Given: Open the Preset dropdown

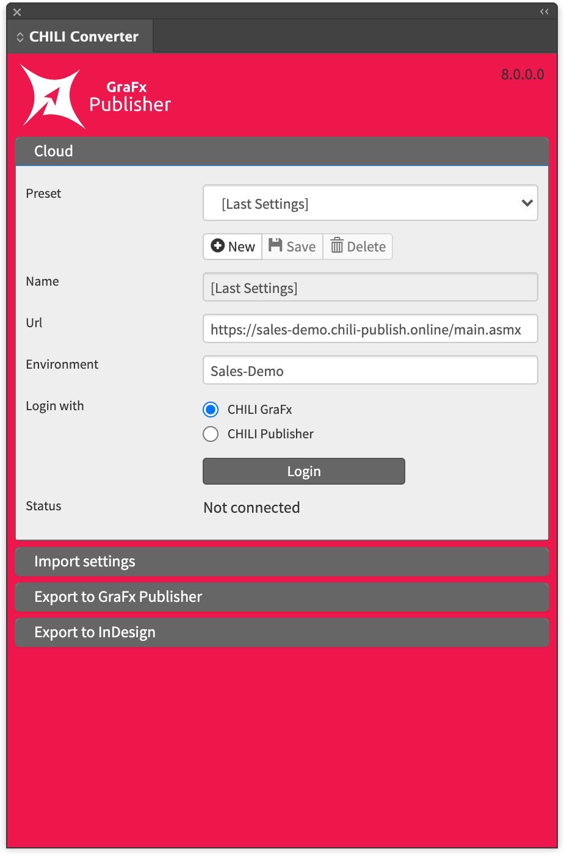Looking at the screenshot, I should pyautogui.click(x=371, y=203).
